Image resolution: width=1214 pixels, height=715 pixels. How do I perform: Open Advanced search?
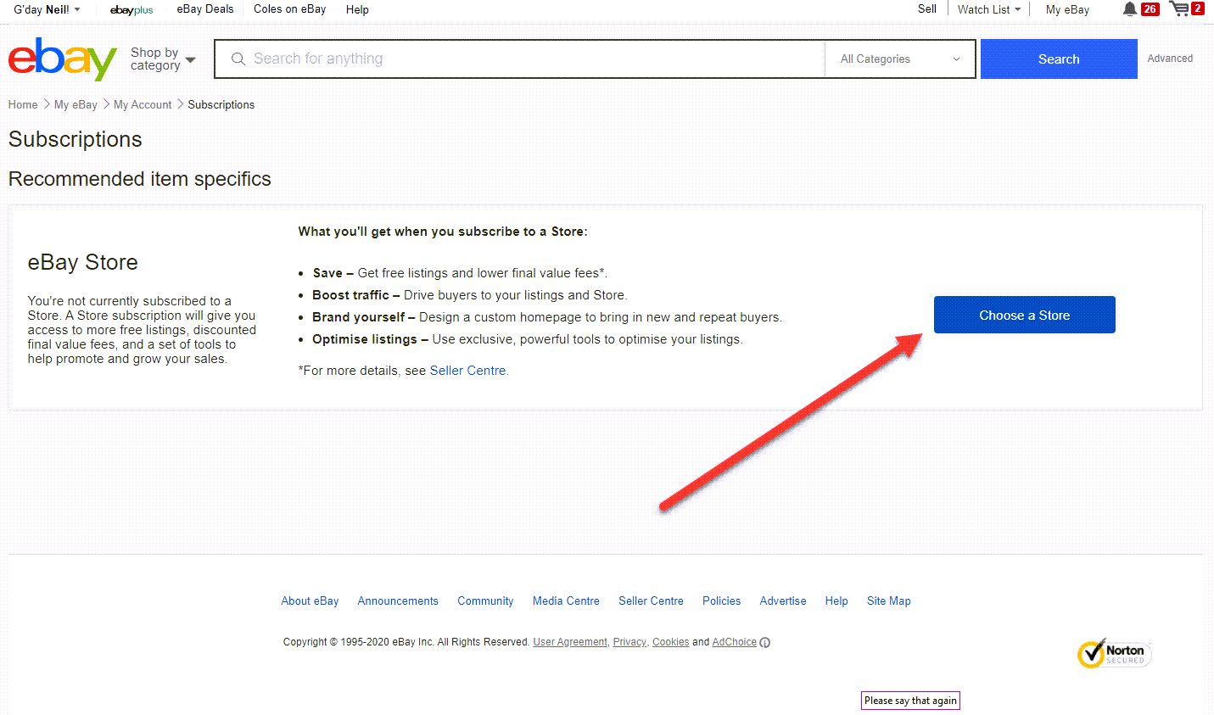tap(1170, 59)
